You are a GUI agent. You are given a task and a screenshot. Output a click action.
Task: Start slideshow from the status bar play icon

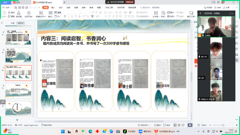click(190, 125)
